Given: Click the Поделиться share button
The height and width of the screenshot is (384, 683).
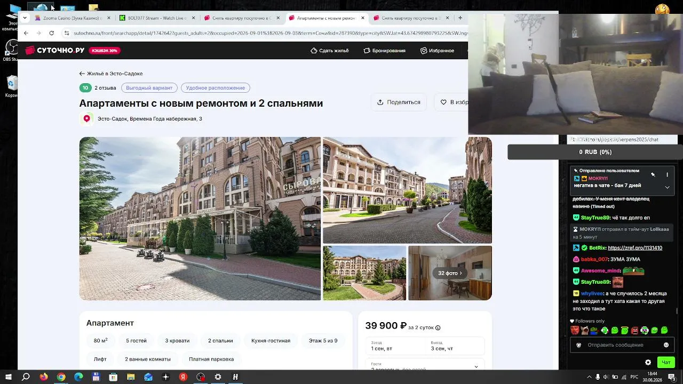Looking at the screenshot, I should tap(399, 102).
